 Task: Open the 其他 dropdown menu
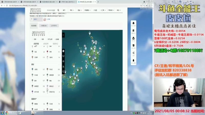coord(119,10)
